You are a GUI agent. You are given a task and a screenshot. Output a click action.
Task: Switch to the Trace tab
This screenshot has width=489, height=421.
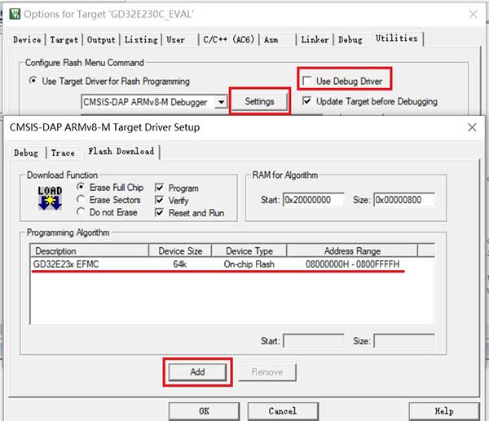[63, 153]
